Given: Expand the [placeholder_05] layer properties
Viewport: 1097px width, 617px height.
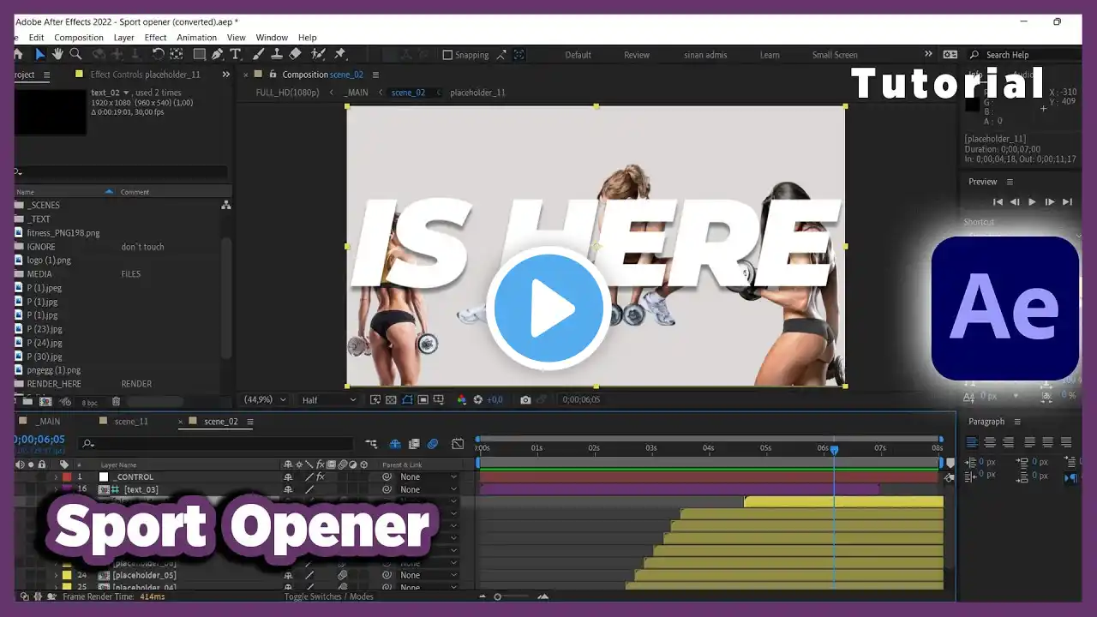Looking at the screenshot, I should click(x=57, y=576).
